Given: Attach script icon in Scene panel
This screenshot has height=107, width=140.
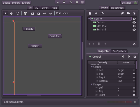Looking at the screenshot, I should (134, 13).
